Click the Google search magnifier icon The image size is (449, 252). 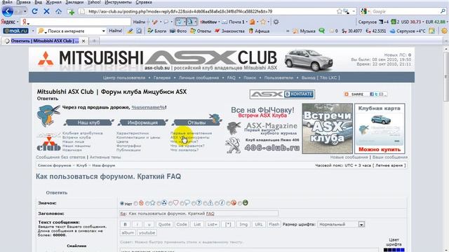tap(443, 11)
